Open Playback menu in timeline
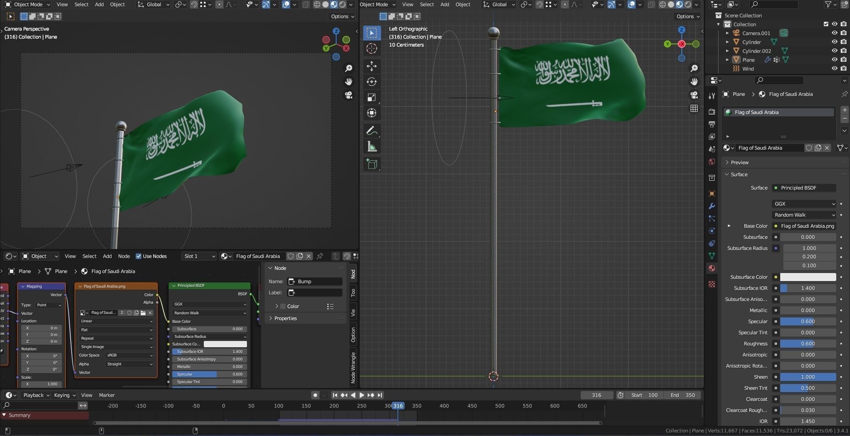 point(36,395)
